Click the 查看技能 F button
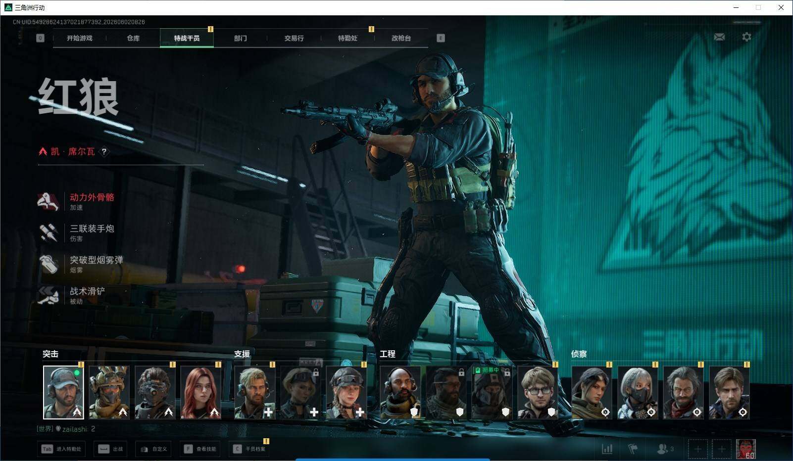This screenshot has width=793, height=461. [x=200, y=449]
